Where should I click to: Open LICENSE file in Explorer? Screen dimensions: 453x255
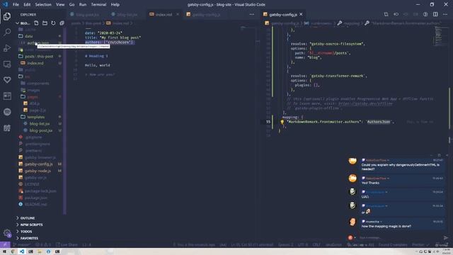click(x=32, y=184)
